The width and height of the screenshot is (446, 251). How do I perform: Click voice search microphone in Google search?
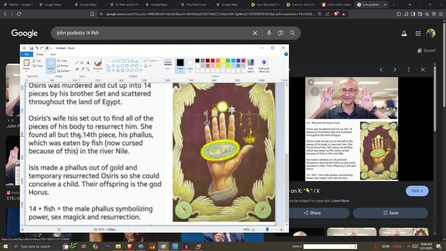[x=269, y=33]
